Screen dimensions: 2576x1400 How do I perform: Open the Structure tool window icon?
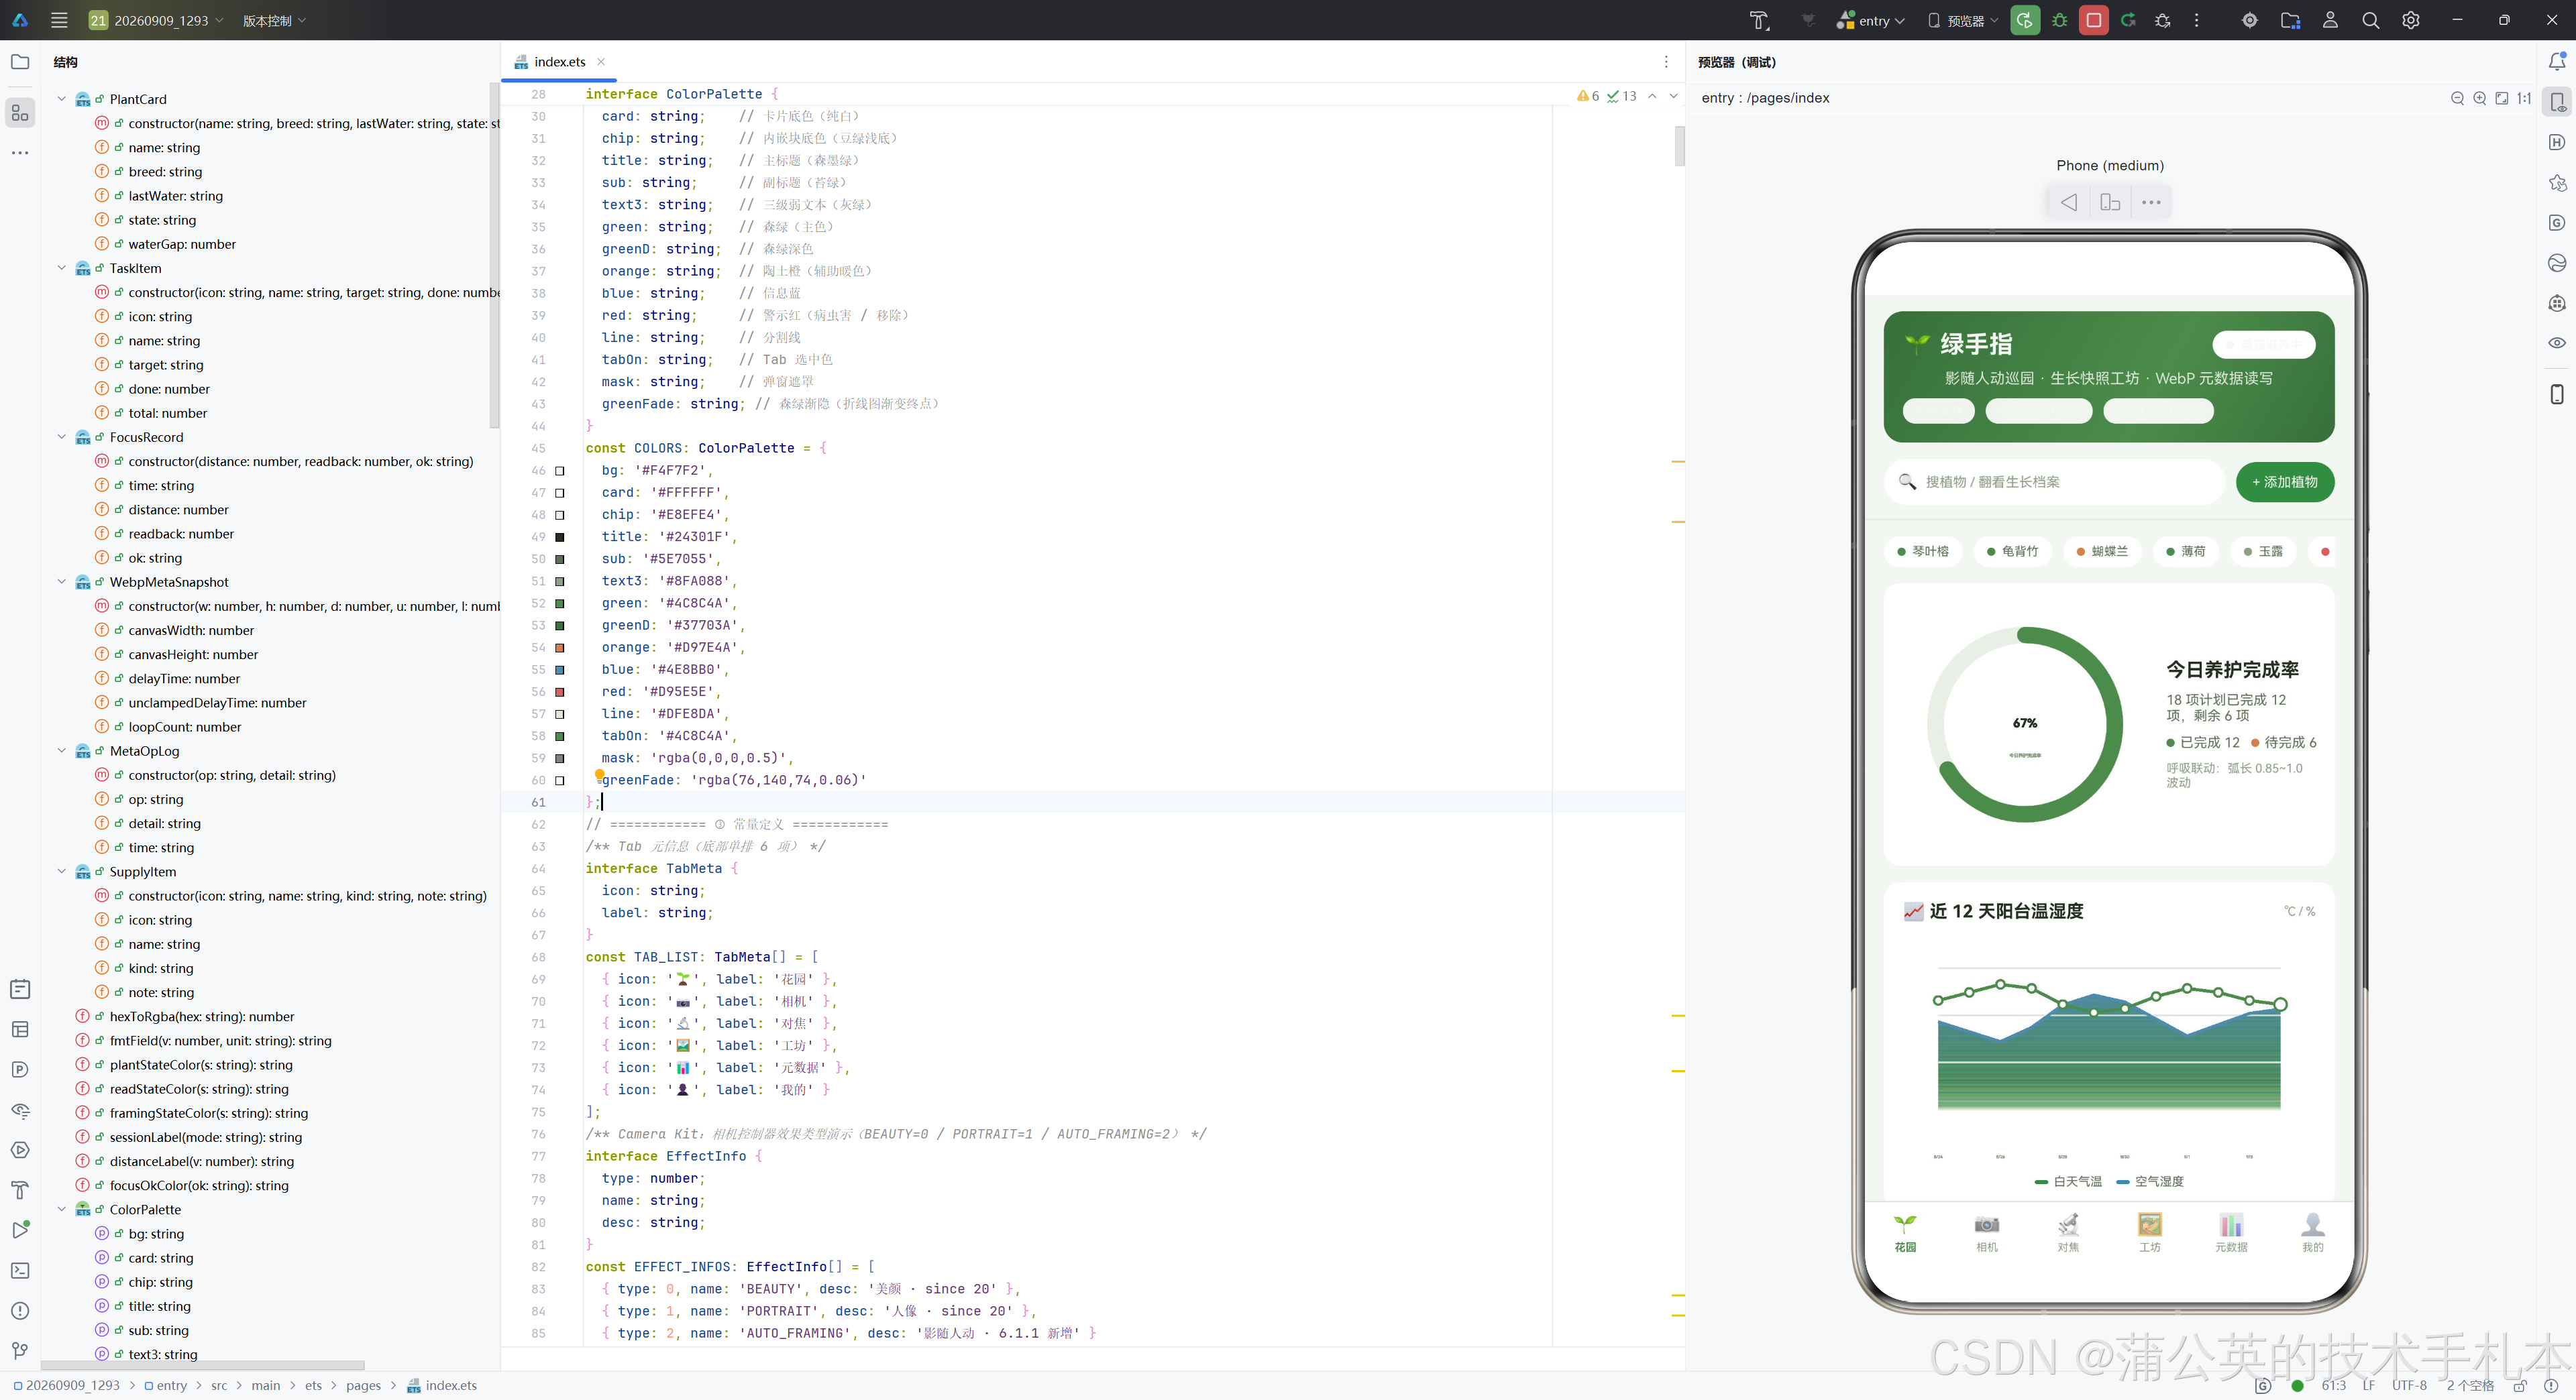point(20,113)
